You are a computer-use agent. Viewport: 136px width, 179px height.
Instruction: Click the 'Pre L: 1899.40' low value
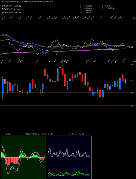(x=86, y=10)
